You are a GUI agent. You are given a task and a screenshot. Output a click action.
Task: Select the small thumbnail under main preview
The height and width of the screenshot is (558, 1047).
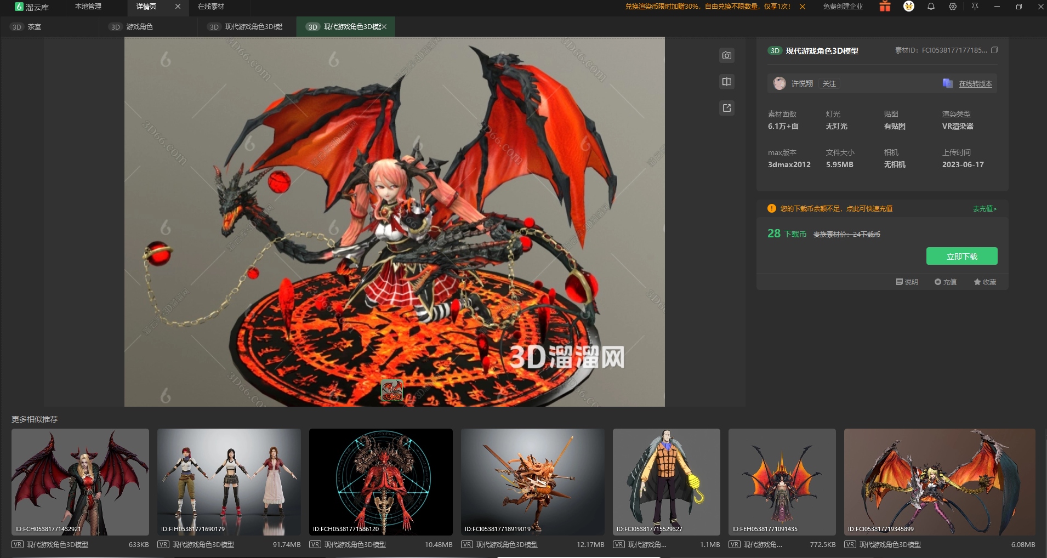tap(392, 390)
